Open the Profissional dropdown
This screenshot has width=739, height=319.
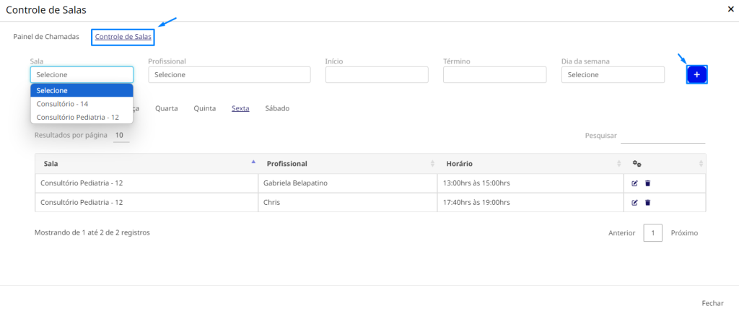[229, 75]
